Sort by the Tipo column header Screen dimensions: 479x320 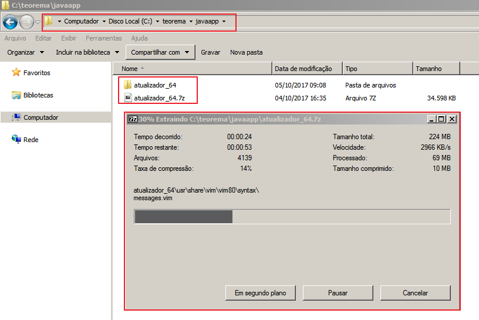point(378,69)
